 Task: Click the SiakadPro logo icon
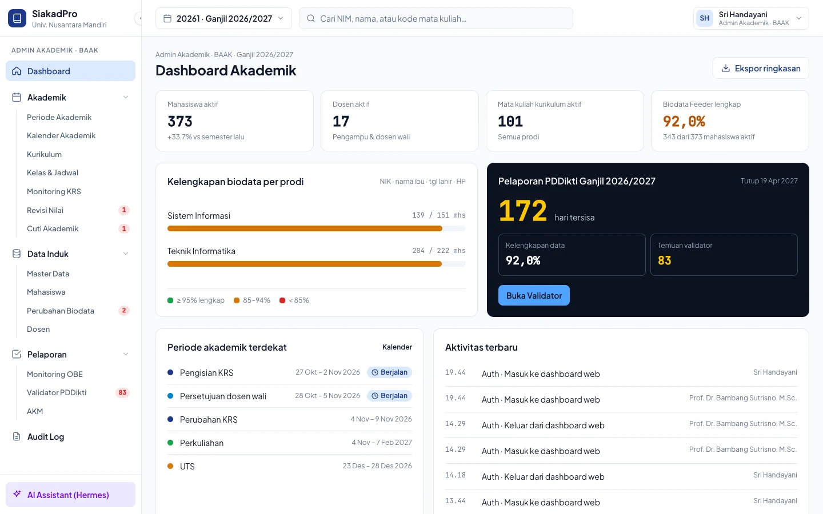[x=17, y=18]
